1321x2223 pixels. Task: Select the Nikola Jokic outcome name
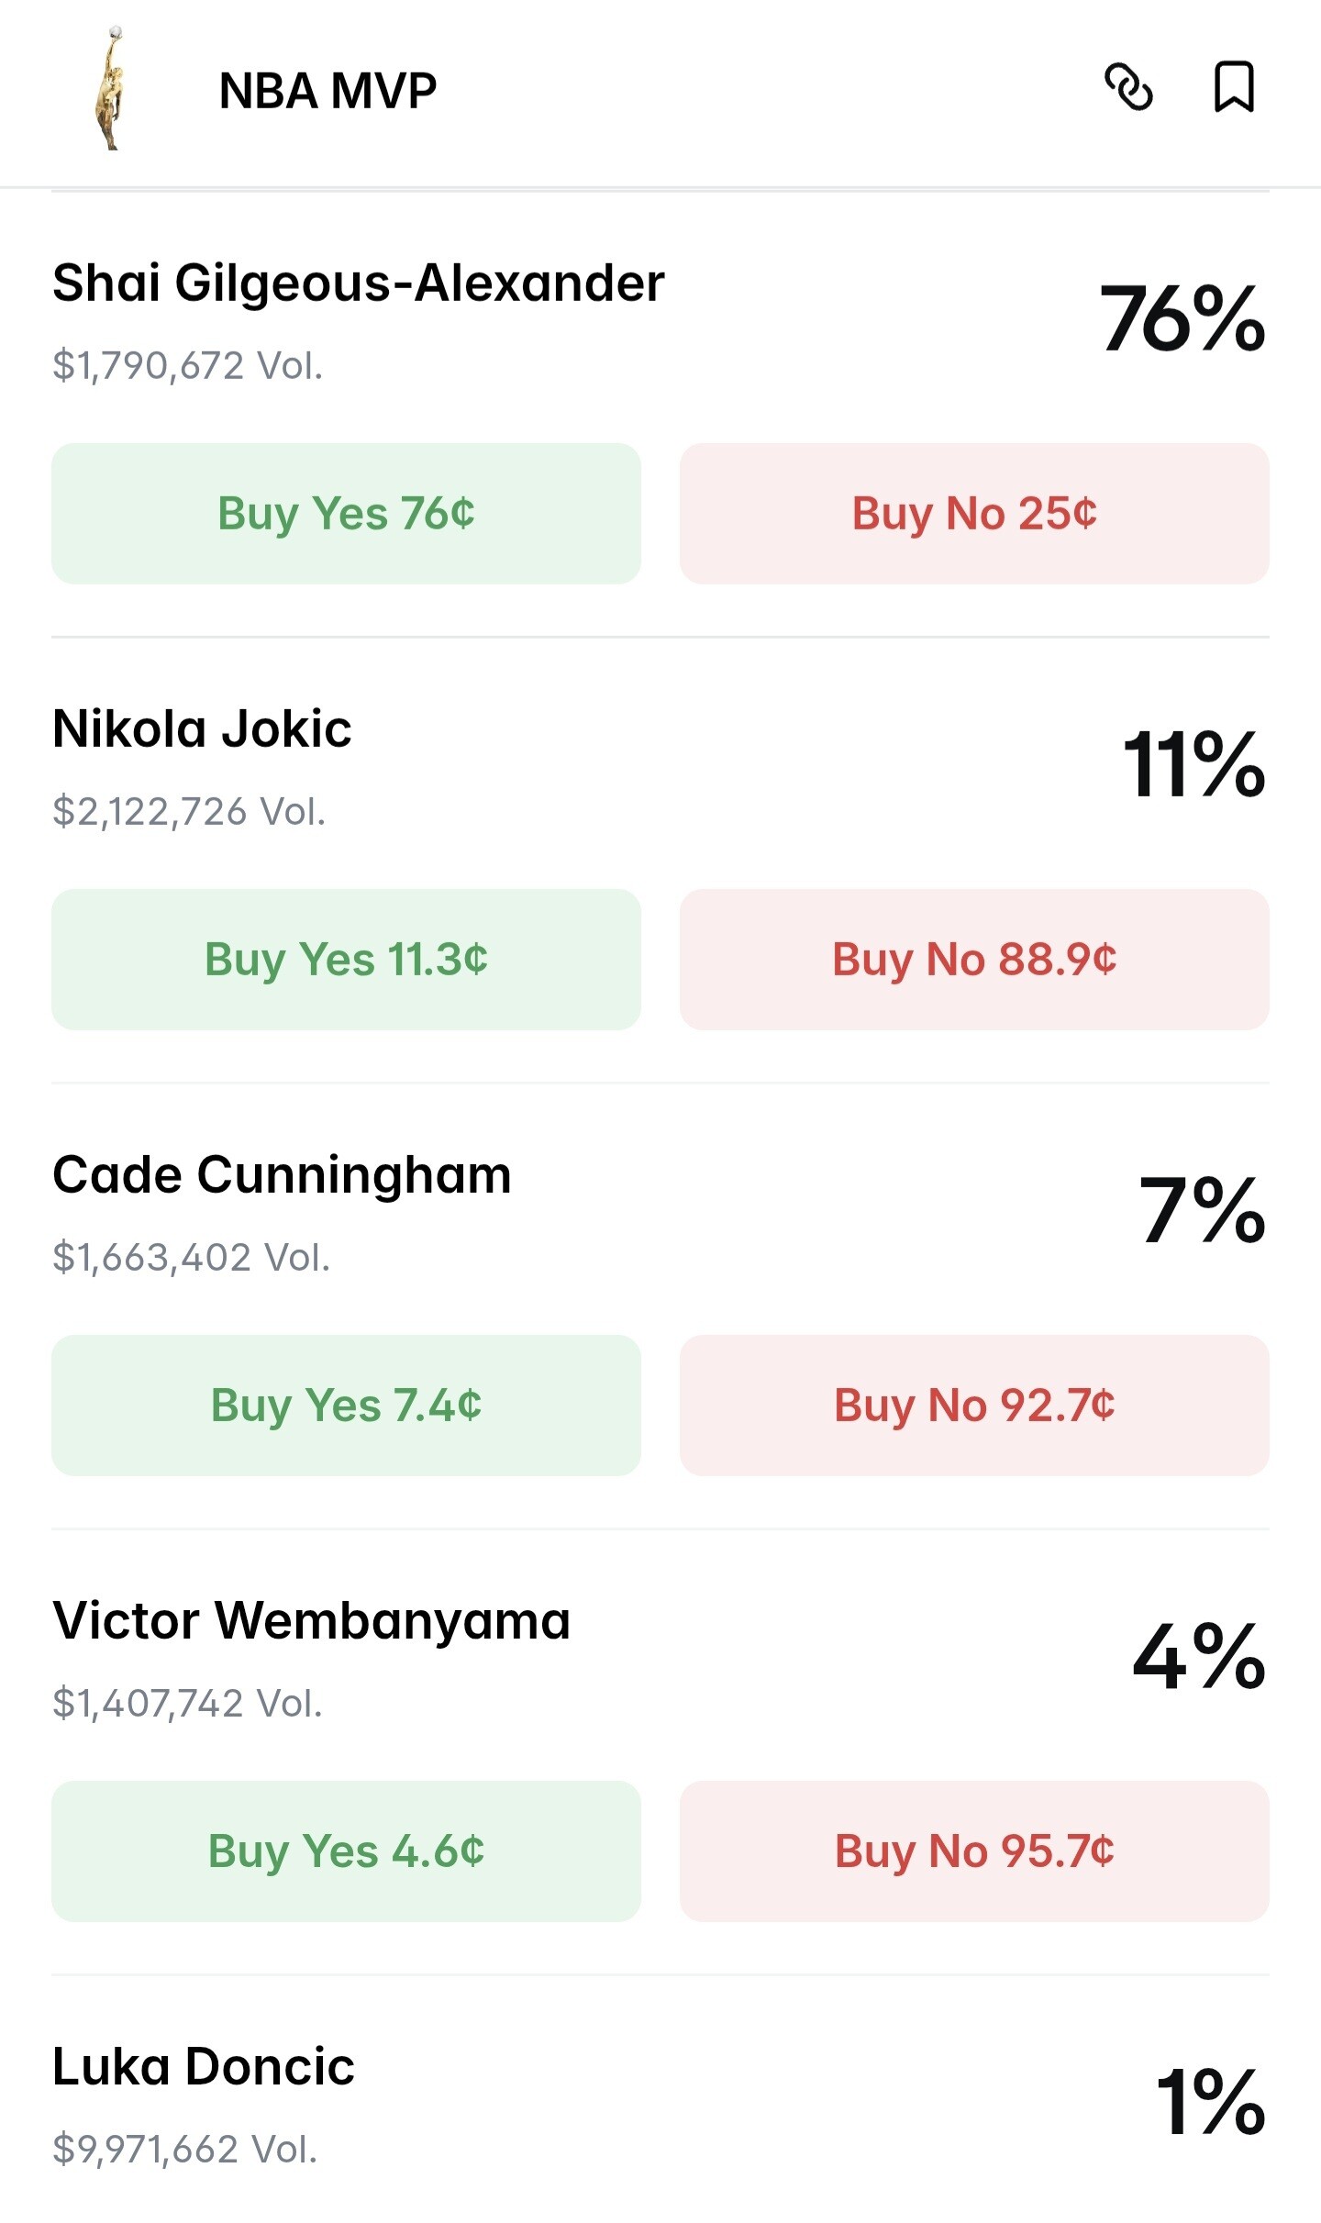coord(202,729)
